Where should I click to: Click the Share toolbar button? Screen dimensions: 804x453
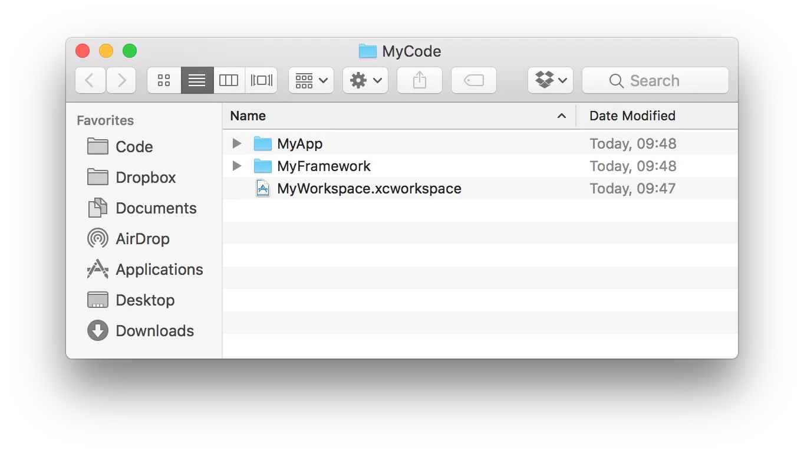pos(420,80)
